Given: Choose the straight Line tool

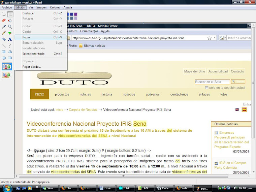Looking at the screenshot, I should click(4, 45).
